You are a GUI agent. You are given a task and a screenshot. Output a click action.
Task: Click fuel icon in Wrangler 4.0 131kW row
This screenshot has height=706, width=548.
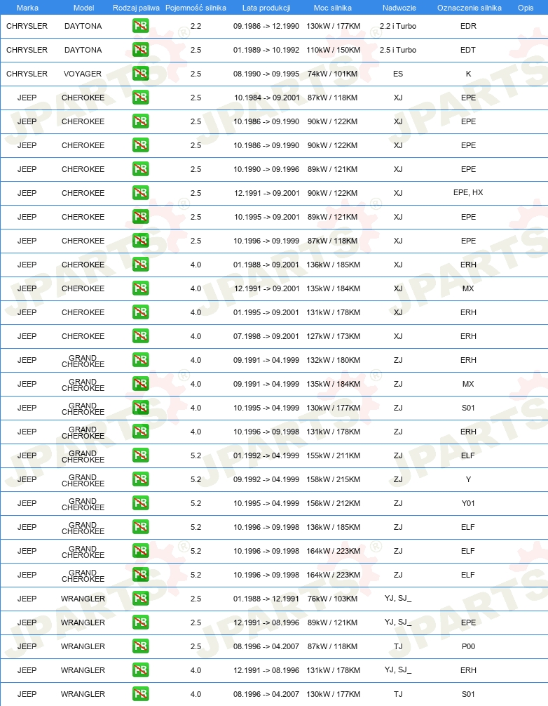(x=141, y=670)
